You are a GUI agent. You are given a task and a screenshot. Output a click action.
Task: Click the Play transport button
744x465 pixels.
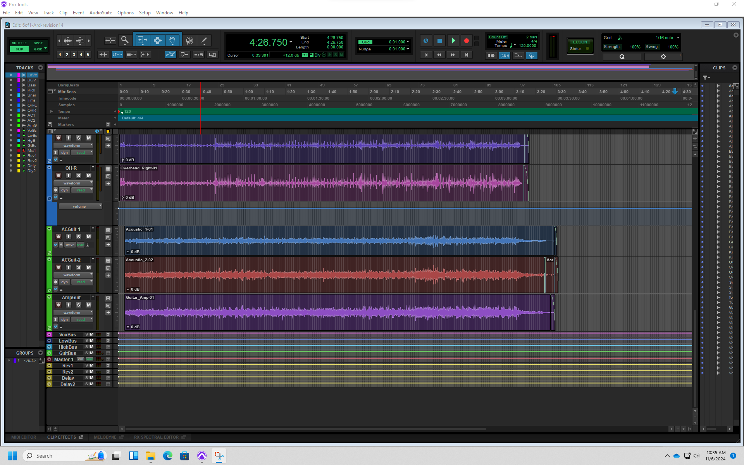[x=453, y=41]
